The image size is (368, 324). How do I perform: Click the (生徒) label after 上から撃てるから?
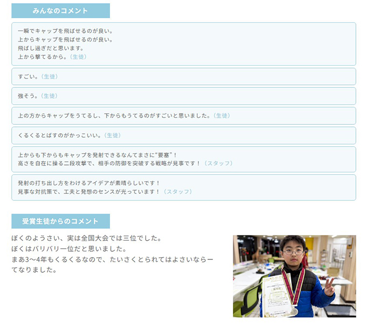tap(78, 57)
